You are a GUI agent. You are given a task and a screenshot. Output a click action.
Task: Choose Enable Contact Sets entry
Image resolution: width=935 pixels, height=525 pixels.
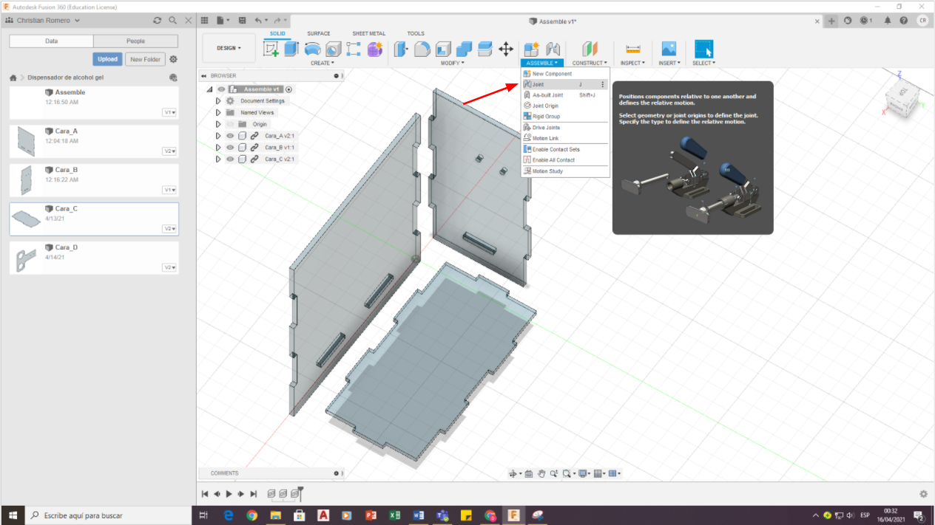pyautogui.click(x=564, y=149)
